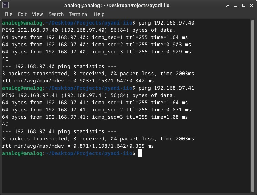Click the reply line with time=0.871 ms
This screenshot has height=195, width=257.
pos(96,110)
